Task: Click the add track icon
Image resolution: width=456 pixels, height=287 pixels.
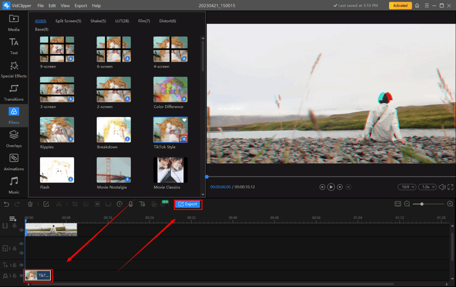Action: click(13, 219)
